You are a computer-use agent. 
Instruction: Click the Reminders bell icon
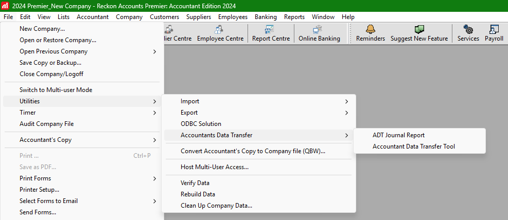pyautogui.click(x=370, y=30)
